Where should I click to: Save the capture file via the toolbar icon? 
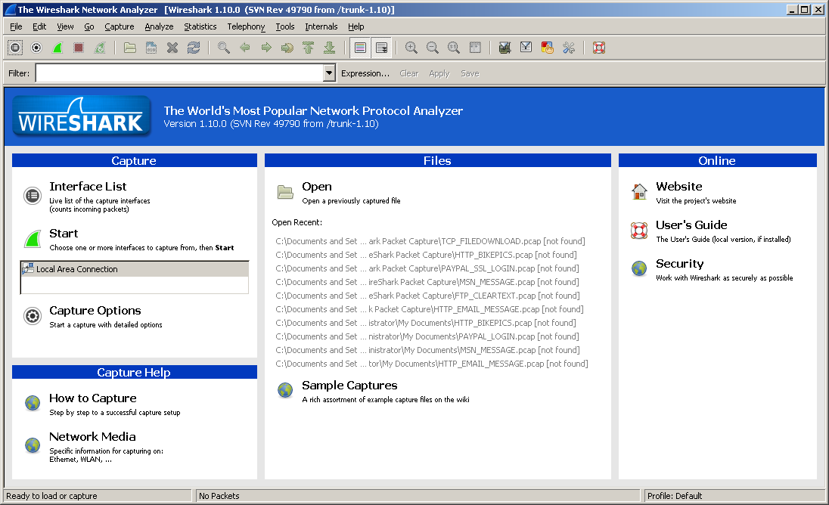click(x=151, y=48)
